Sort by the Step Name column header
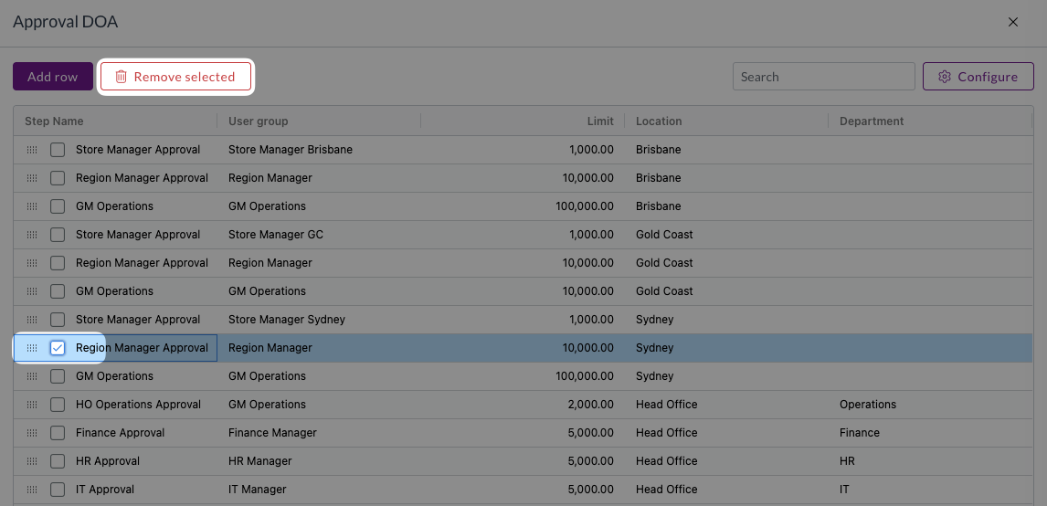1047x506 pixels. click(54, 121)
